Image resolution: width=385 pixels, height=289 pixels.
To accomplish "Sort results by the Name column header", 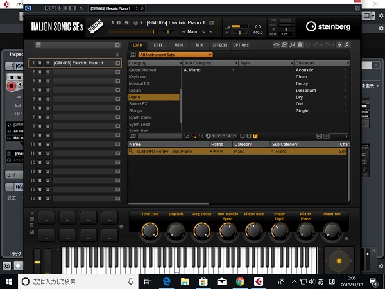I will [x=168, y=144].
